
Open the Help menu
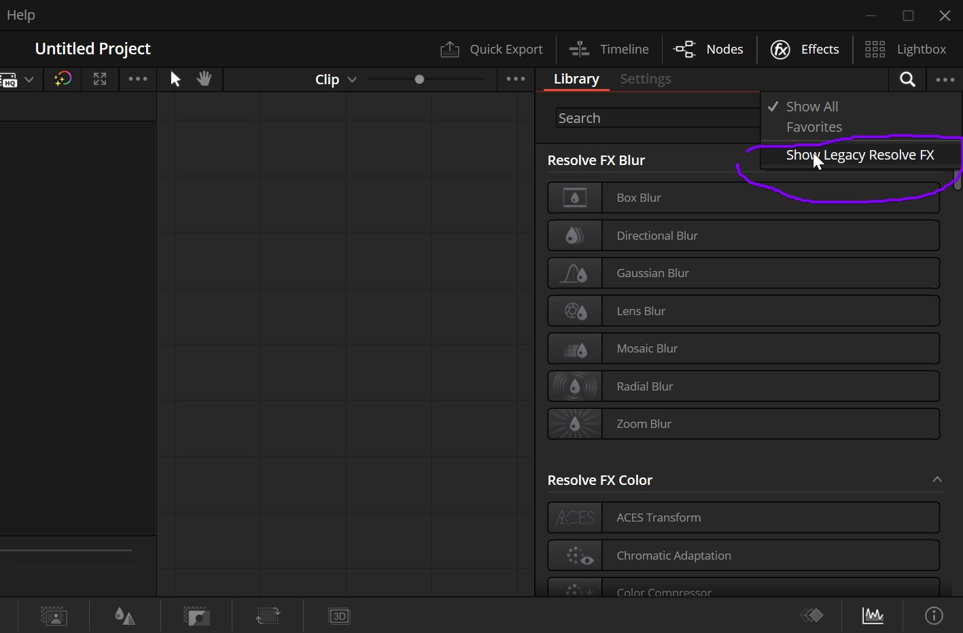coord(20,15)
